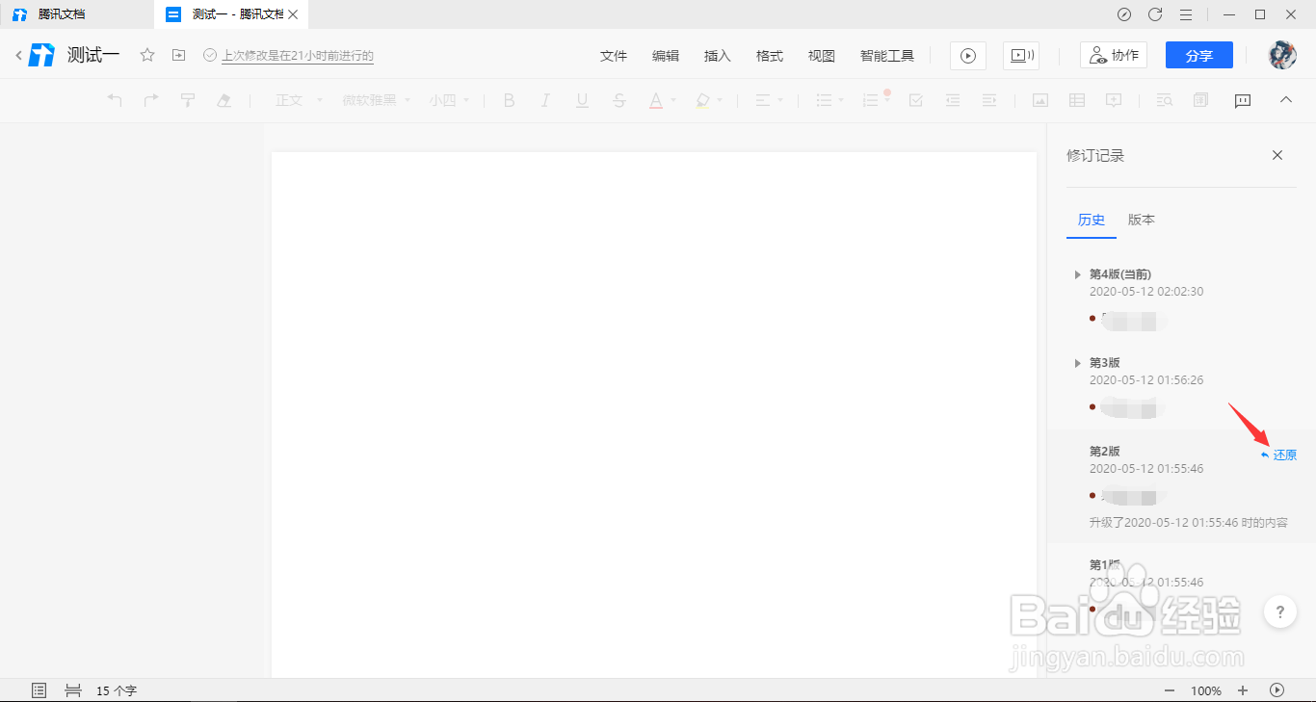The width and height of the screenshot is (1316, 702).
Task: Star the document 测试一 as favorite
Action: (x=147, y=56)
